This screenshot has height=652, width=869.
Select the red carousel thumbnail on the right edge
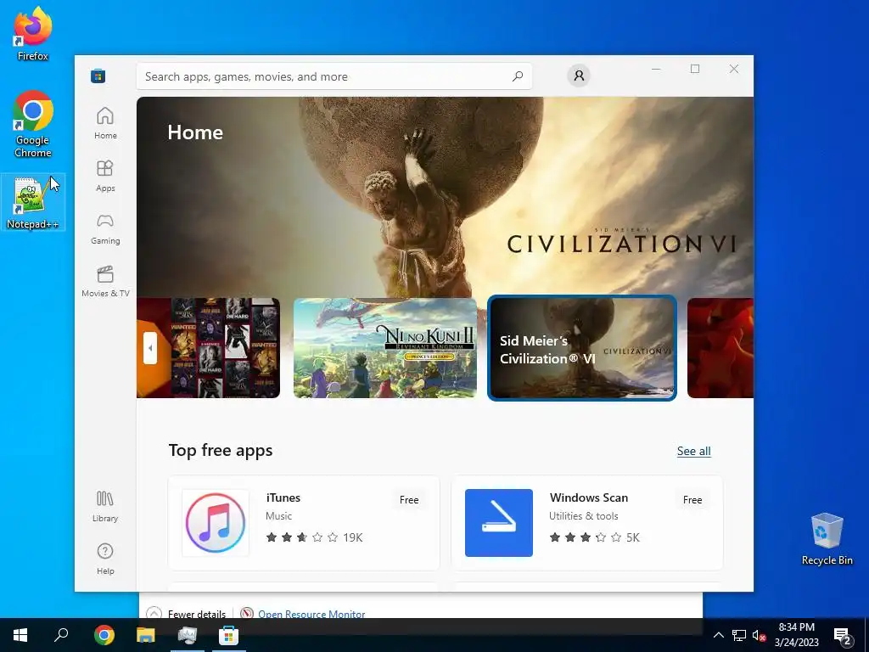click(720, 348)
